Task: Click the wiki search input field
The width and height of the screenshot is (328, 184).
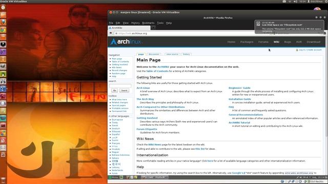Action: pos(120,86)
